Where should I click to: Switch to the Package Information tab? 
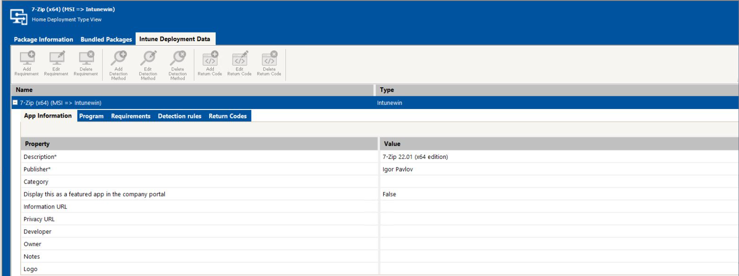[44, 39]
